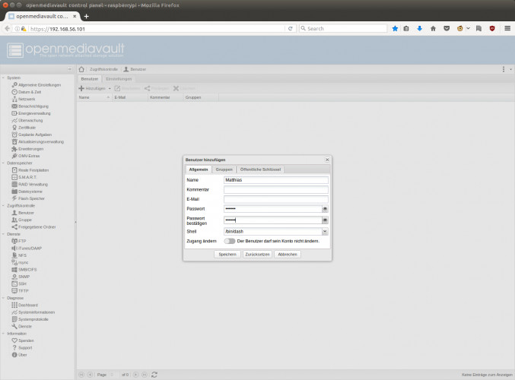Focus the E-Mail input field
Screen dimensions: 515x380
point(276,199)
